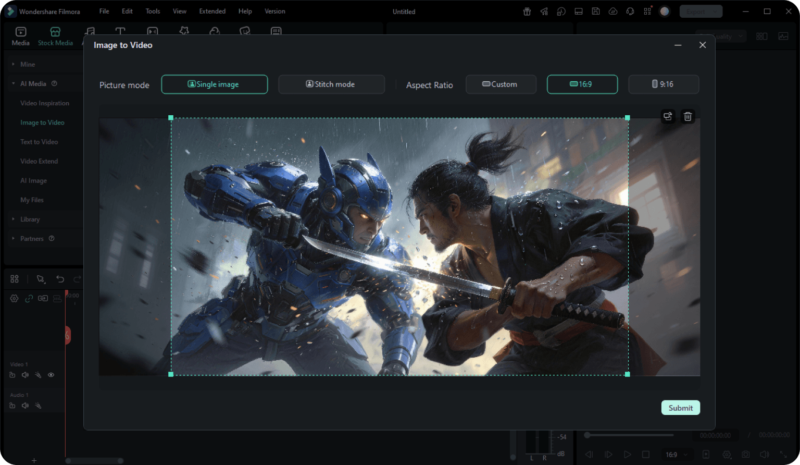Screen dimensions: 800x465
Task: Collapse the AI Media section
Action: (x=14, y=83)
